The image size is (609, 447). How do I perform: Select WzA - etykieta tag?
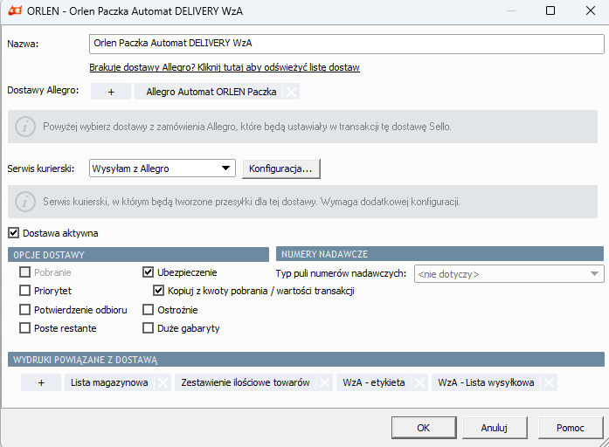374,383
